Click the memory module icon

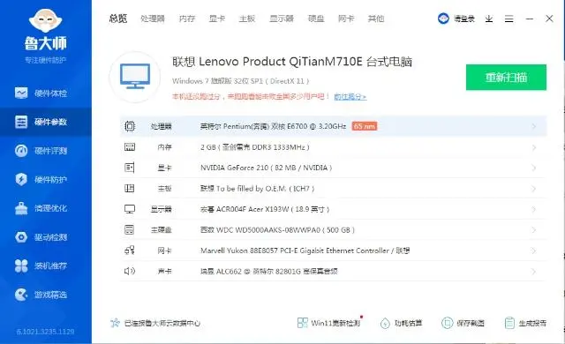click(x=130, y=146)
